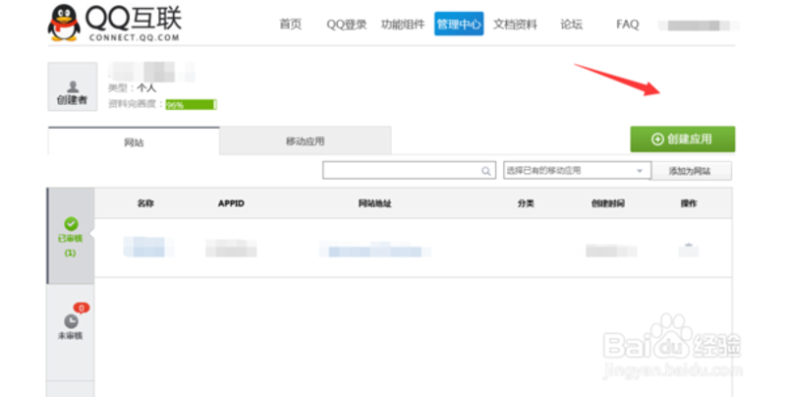Click the magnifier search icon

[x=485, y=171]
